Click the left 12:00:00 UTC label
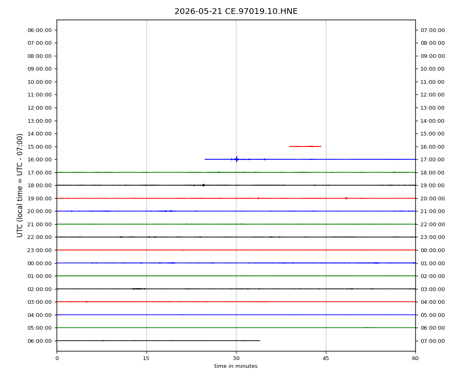 tap(40, 108)
